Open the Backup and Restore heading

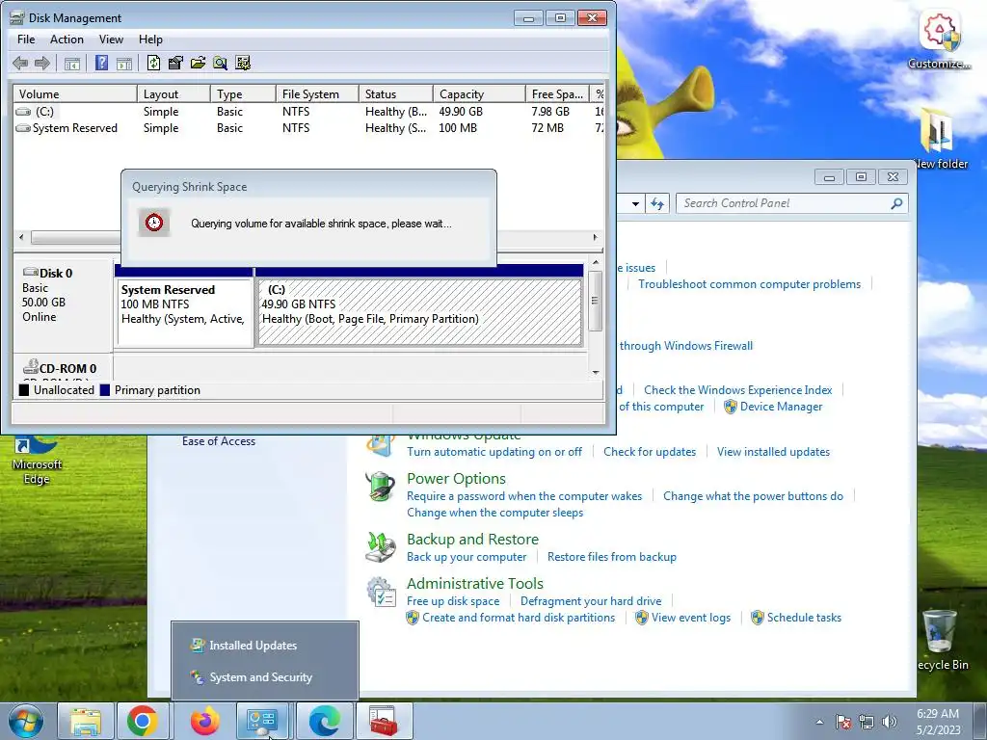472,540
